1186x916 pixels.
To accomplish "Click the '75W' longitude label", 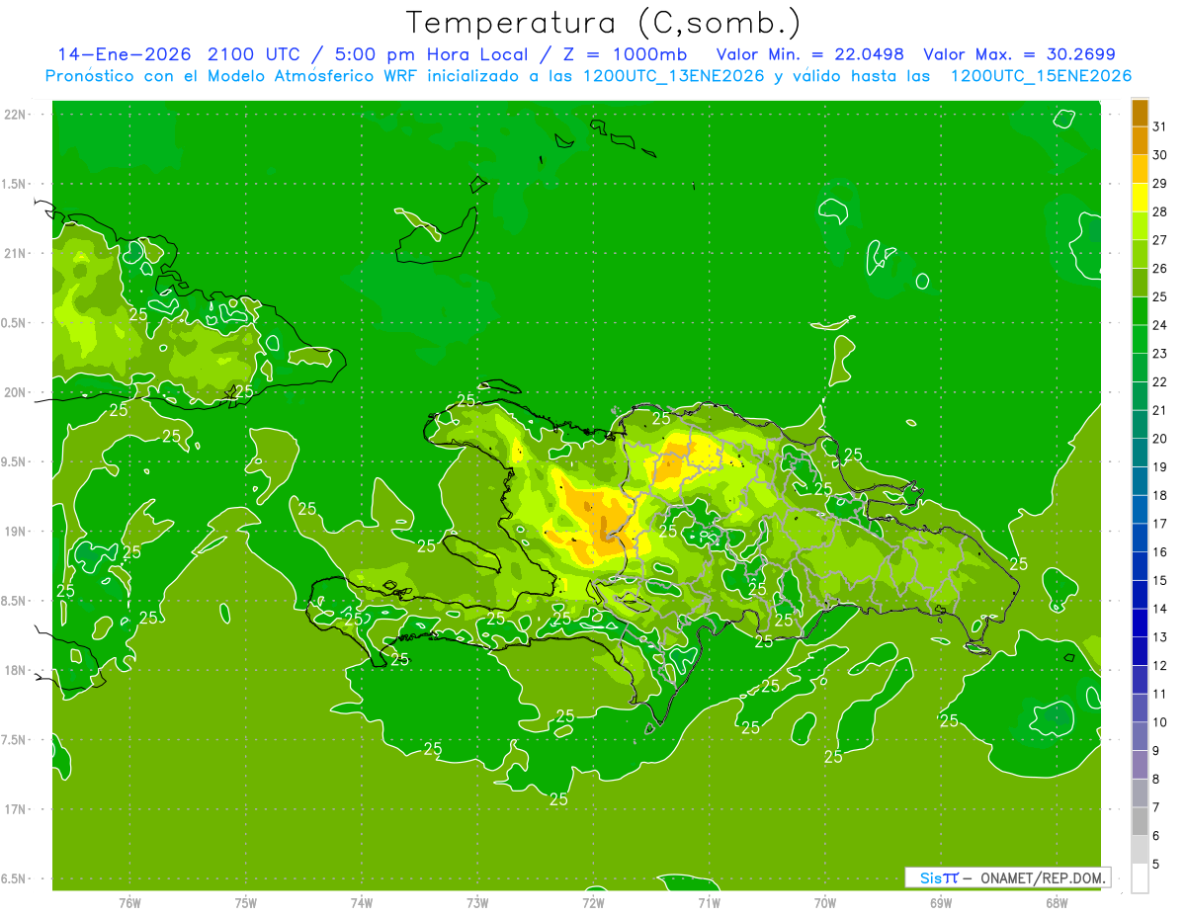I will pyautogui.click(x=246, y=902).
